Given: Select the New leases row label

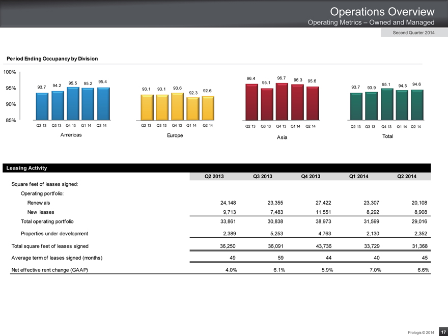Looking at the screenshot, I should [x=41, y=212].
